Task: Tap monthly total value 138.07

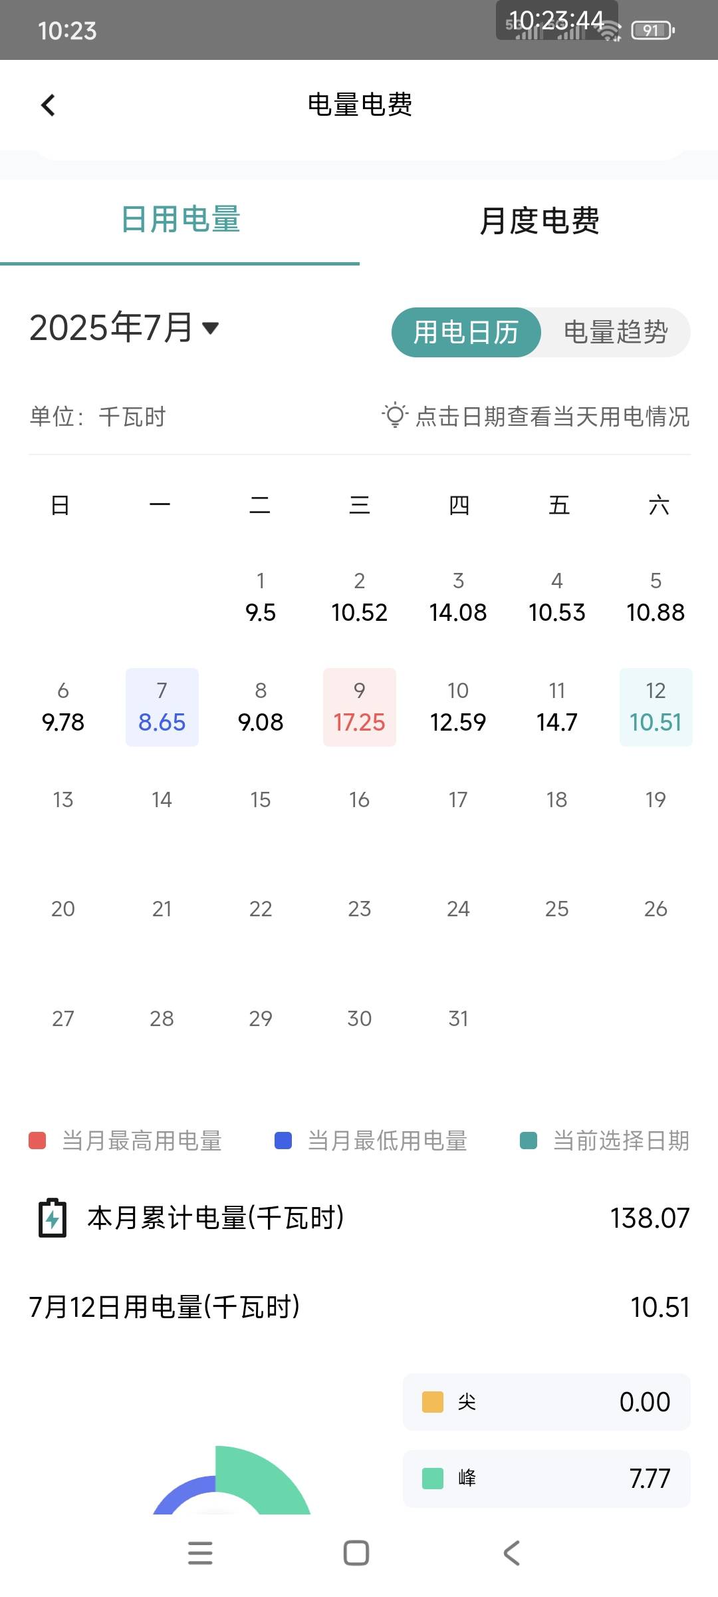Action: [x=650, y=1218]
